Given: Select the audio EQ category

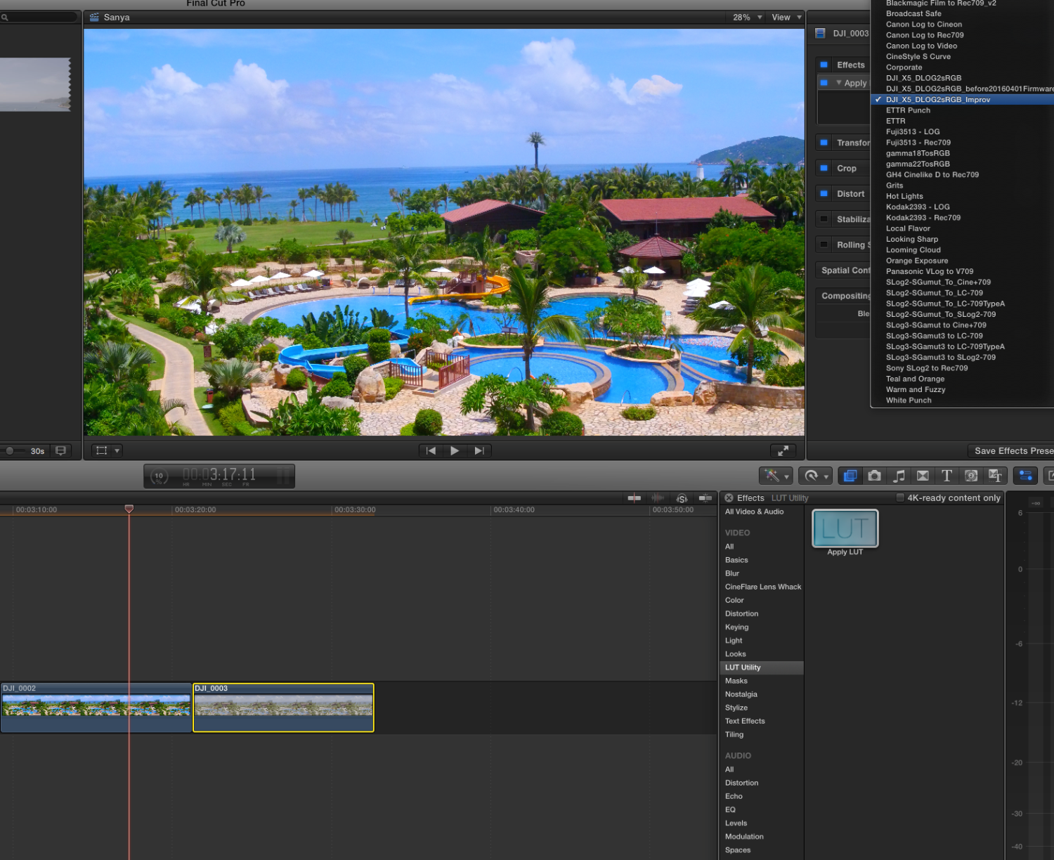Looking at the screenshot, I should coord(730,809).
